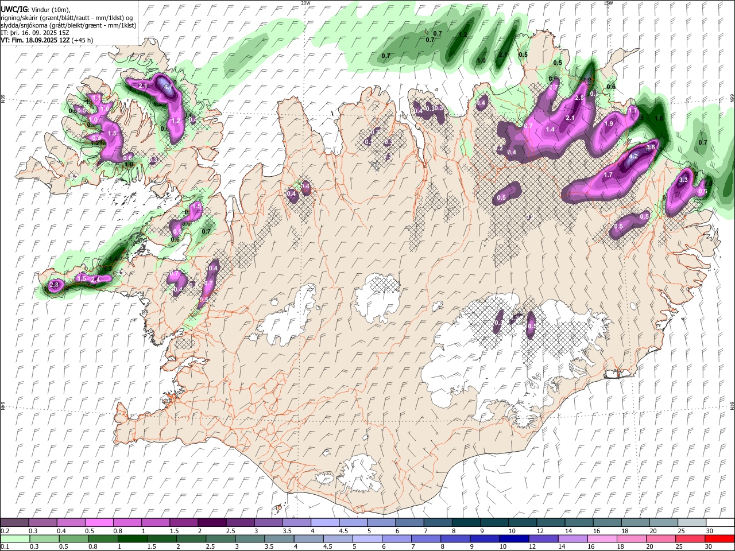Pick the darkest green rain swatch at 1

point(132,538)
